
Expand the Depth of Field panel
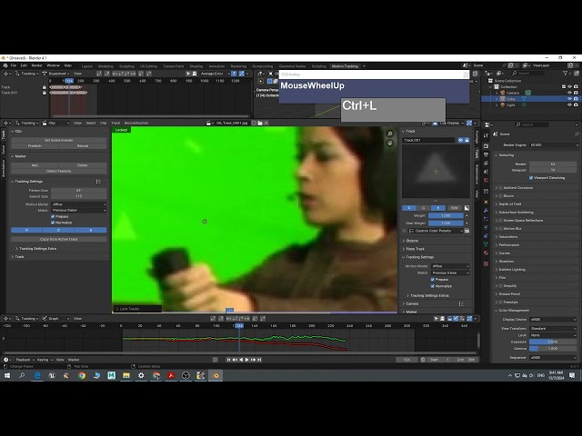point(509,203)
